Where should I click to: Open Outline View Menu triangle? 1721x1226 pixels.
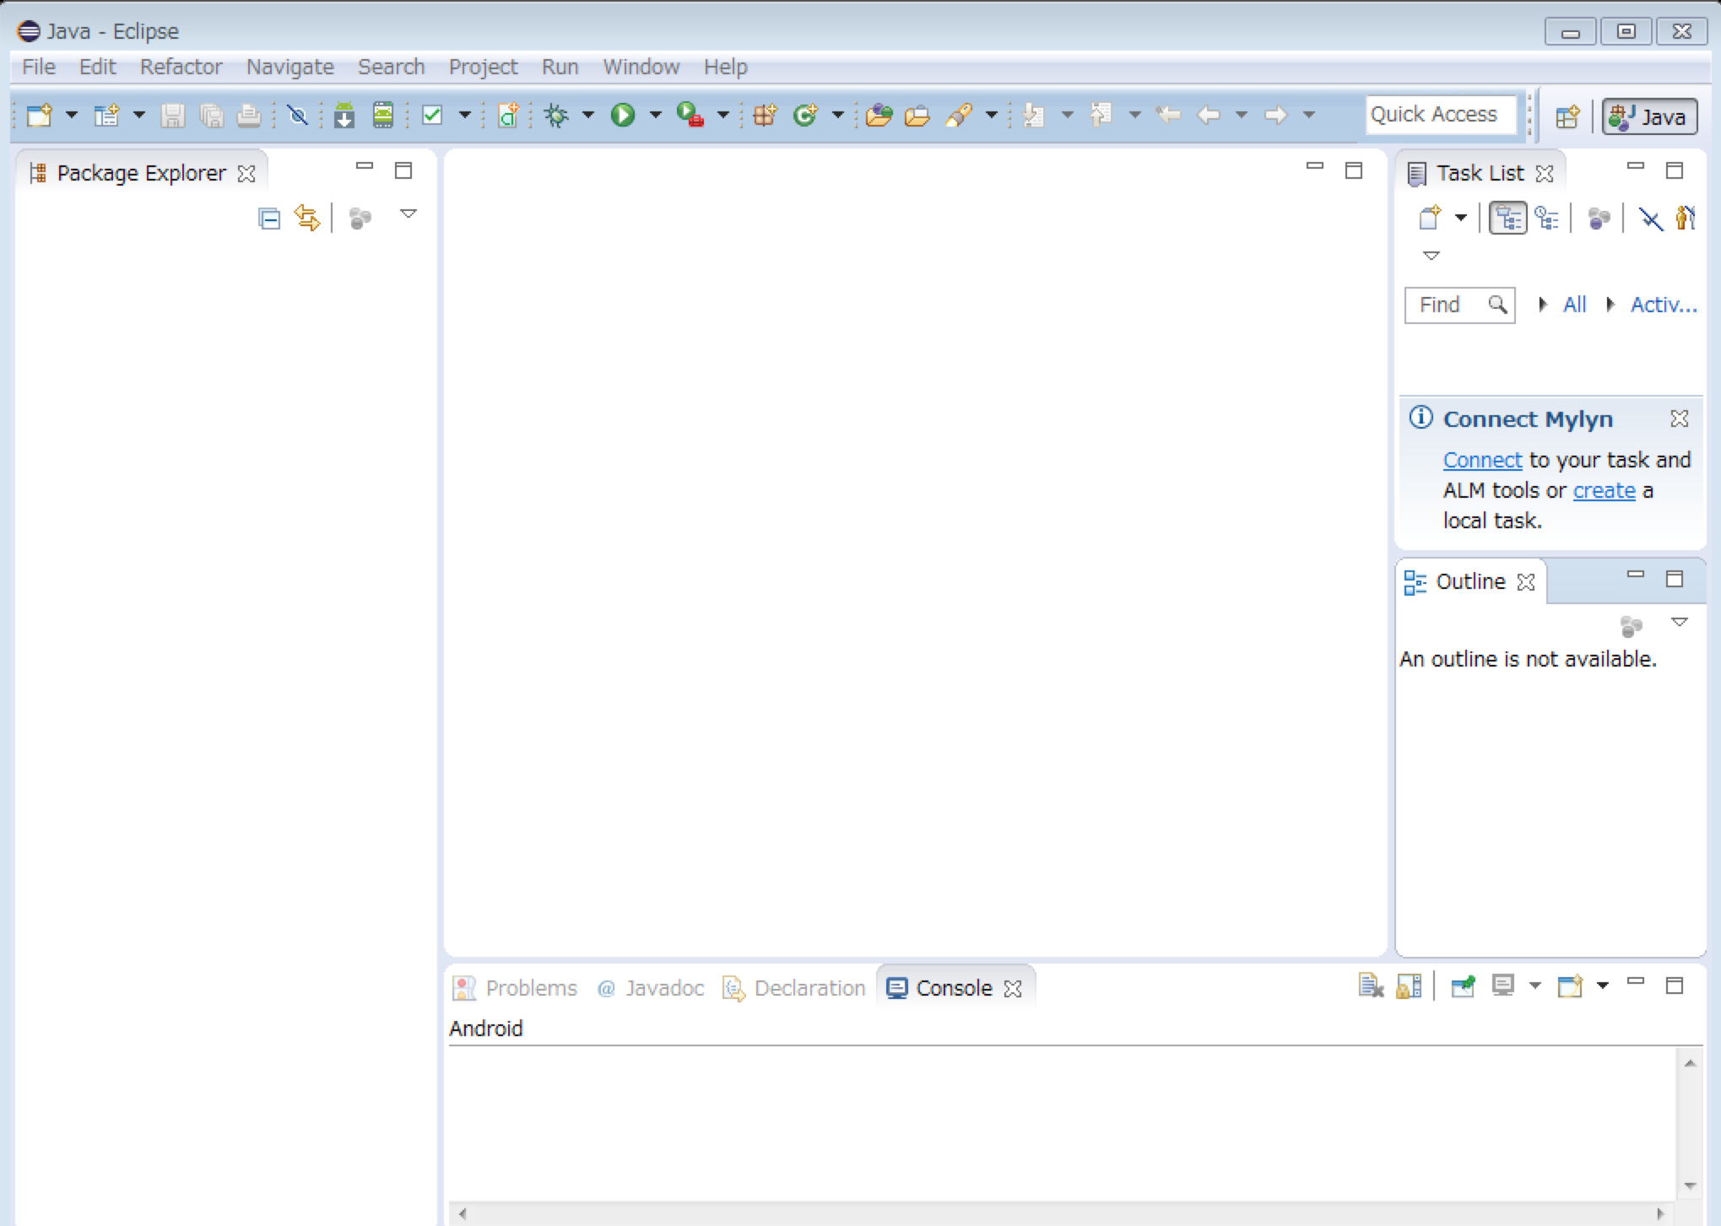[x=1680, y=622]
